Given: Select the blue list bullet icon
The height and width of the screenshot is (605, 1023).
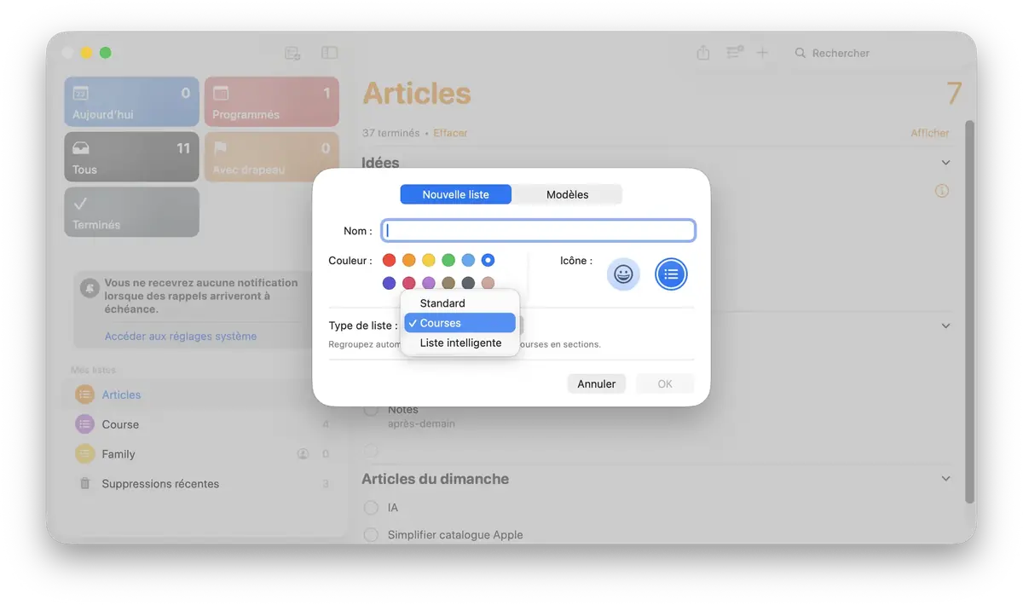Looking at the screenshot, I should (671, 274).
